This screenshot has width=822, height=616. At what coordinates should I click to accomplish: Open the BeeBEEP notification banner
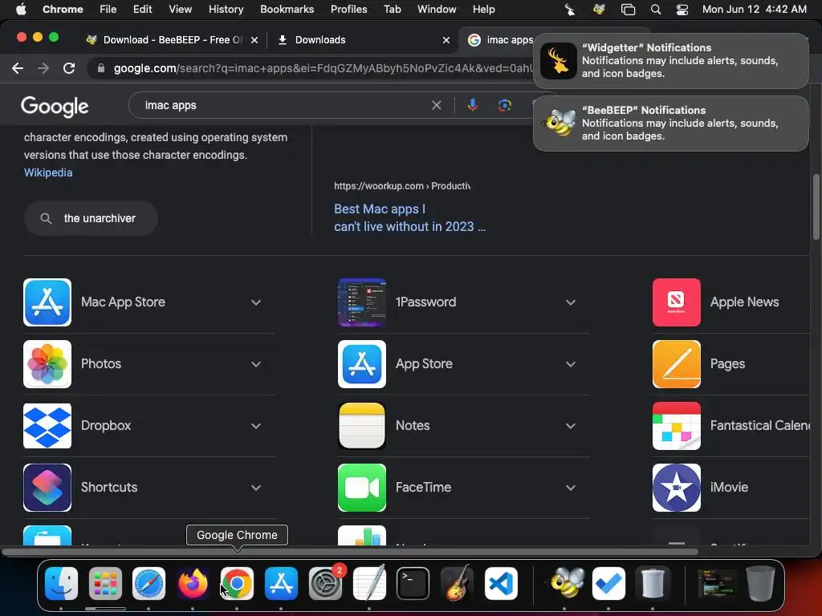(x=671, y=123)
